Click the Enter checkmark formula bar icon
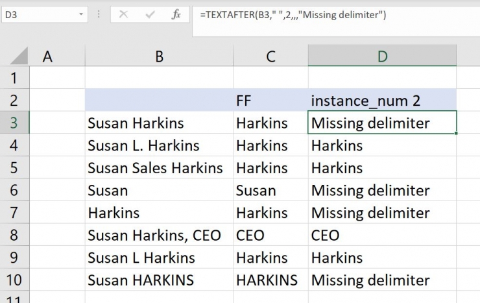The width and height of the screenshot is (480, 303). pos(150,14)
